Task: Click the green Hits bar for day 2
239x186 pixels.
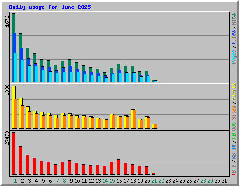Action: point(21,40)
